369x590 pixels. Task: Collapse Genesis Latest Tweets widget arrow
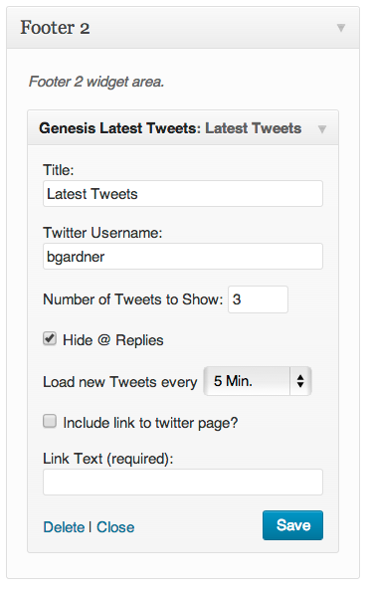point(322,129)
